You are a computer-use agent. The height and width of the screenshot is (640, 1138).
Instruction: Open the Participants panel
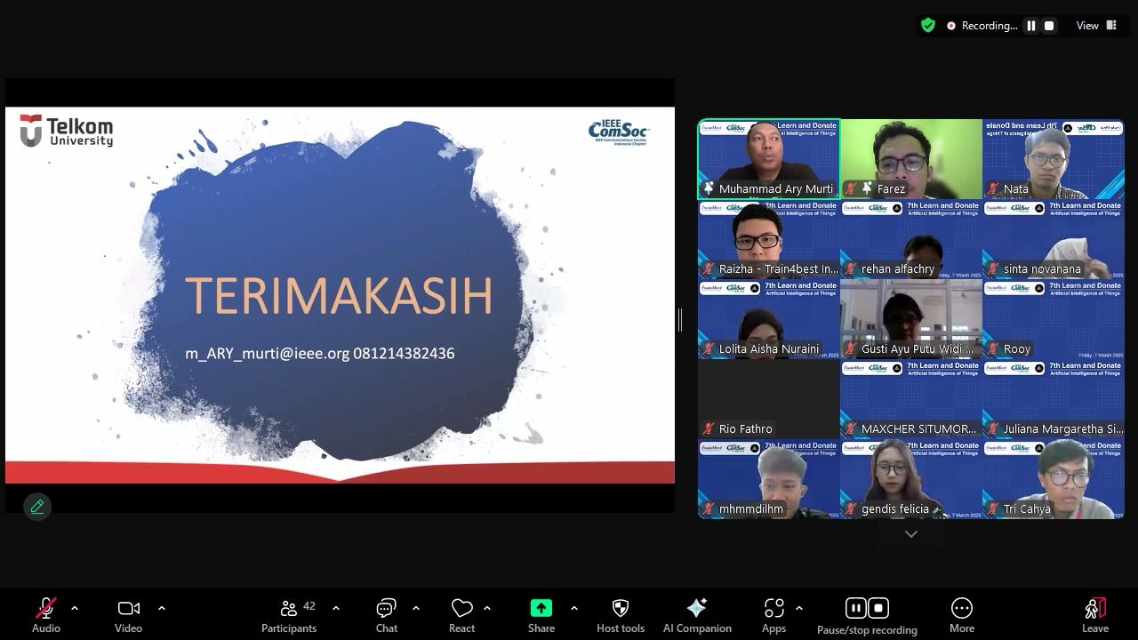pos(289,614)
